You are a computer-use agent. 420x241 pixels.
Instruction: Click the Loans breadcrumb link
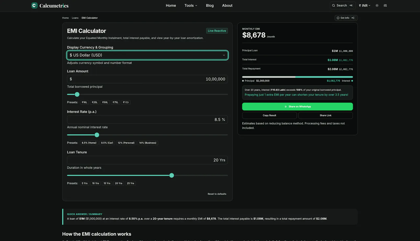tap(75, 18)
